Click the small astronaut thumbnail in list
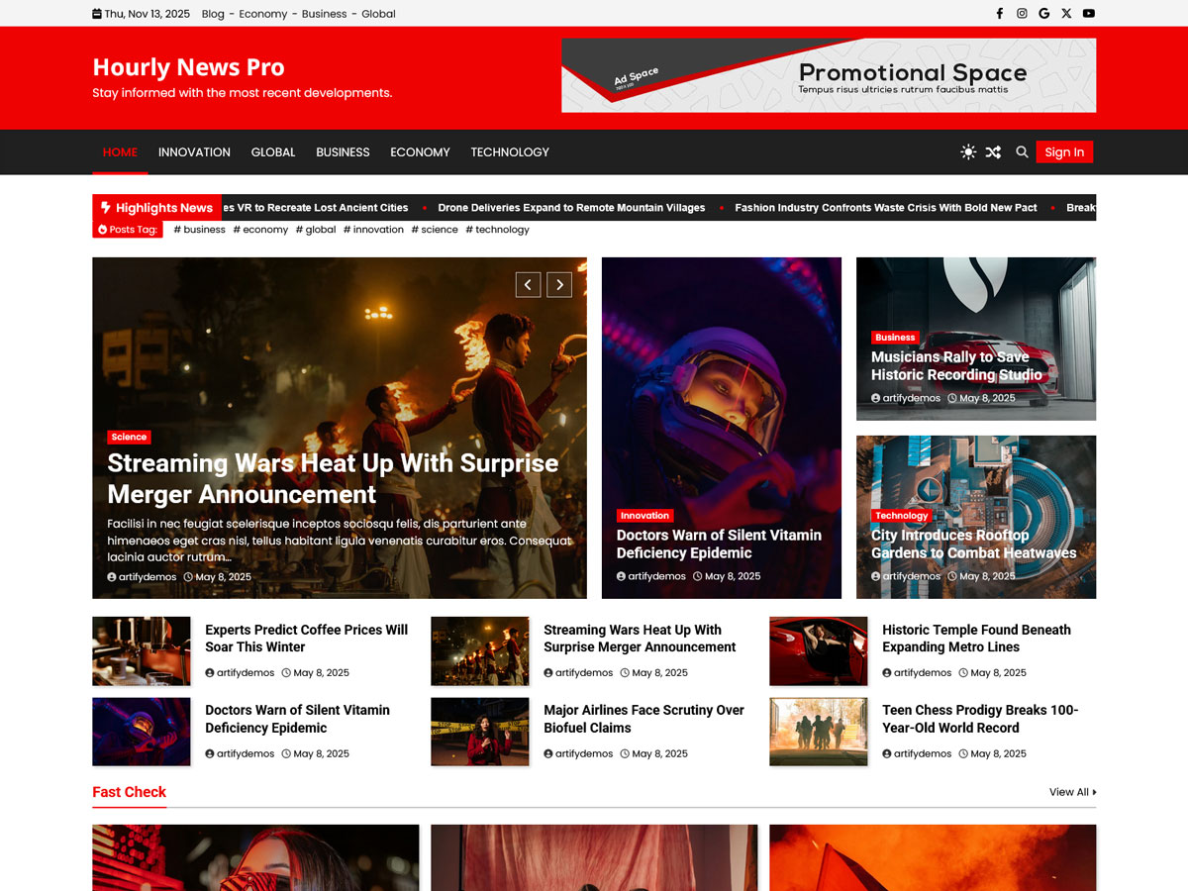This screenshot has width=1188, height=891. point(142,732)
